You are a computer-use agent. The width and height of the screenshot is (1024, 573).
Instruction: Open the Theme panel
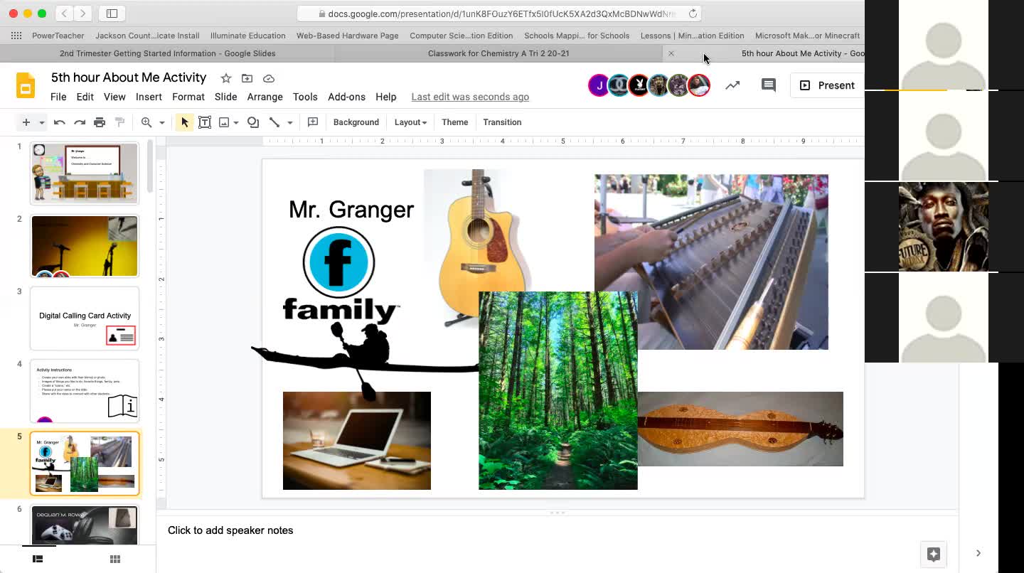[455, 122]
